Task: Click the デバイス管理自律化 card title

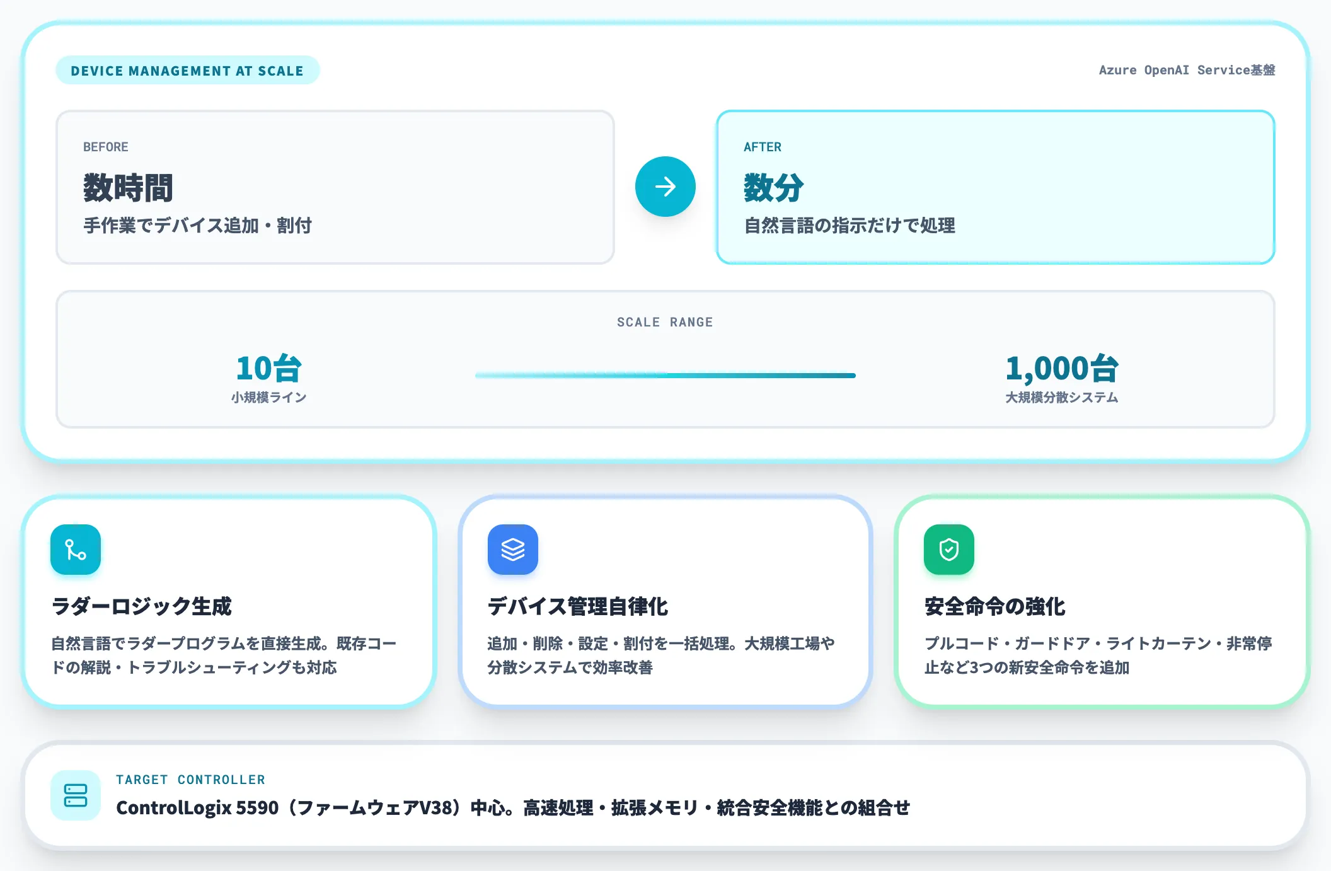Action: point(577,606)
